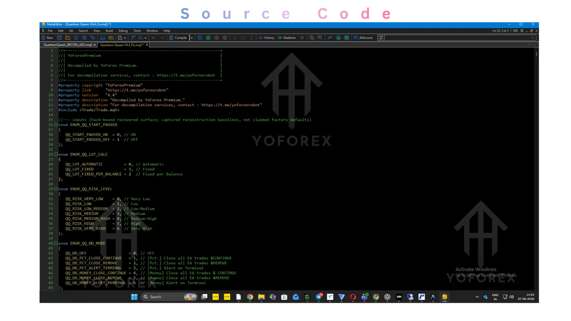Click the Compile button in toolbar

tap(178, 37)
